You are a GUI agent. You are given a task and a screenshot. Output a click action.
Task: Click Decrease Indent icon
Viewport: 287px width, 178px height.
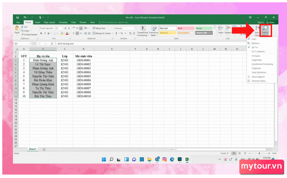(85, 33)
